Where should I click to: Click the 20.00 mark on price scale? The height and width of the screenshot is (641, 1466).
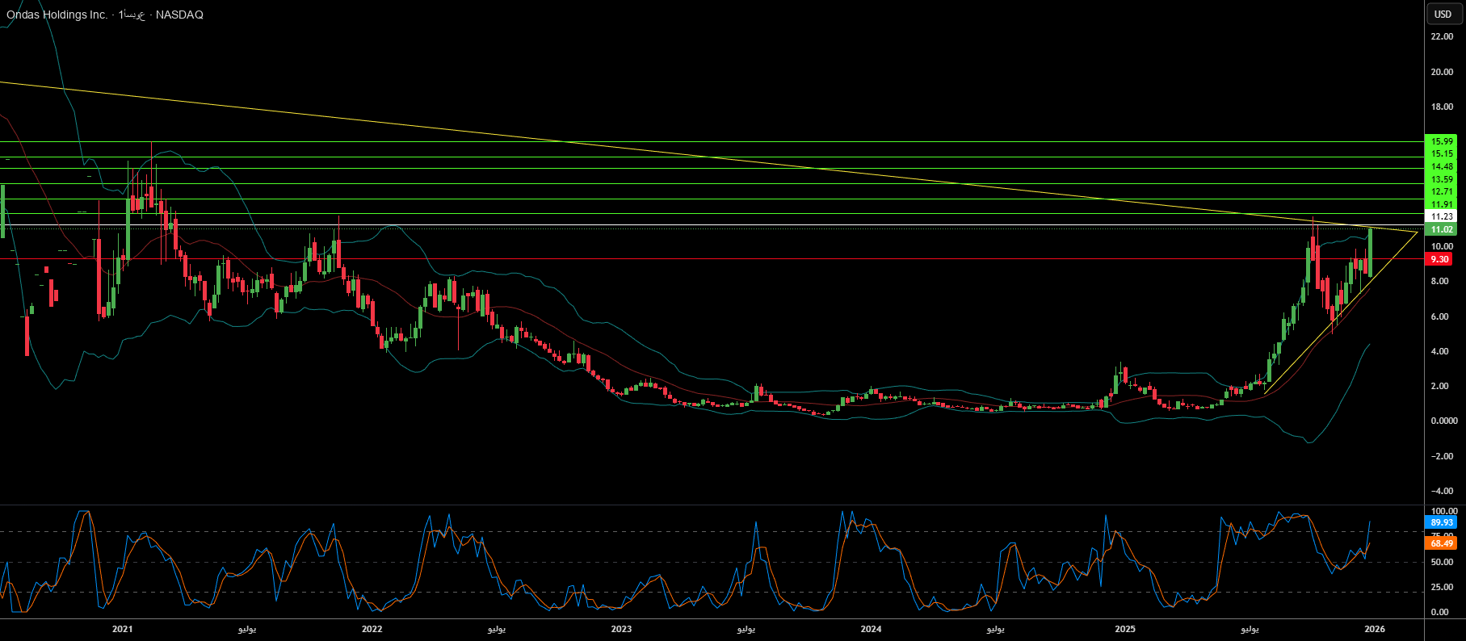pyautogui.click(x=1442, y=72)
